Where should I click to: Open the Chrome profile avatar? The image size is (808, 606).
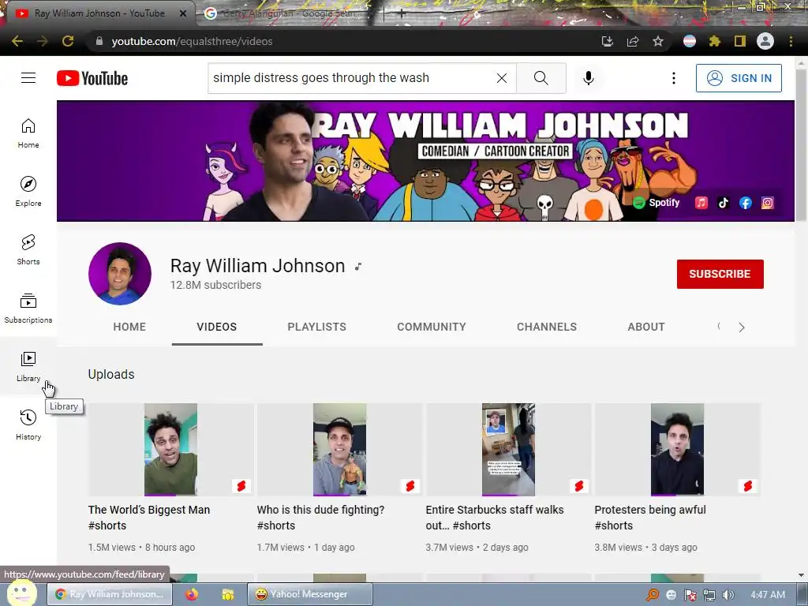coord(765,41)
